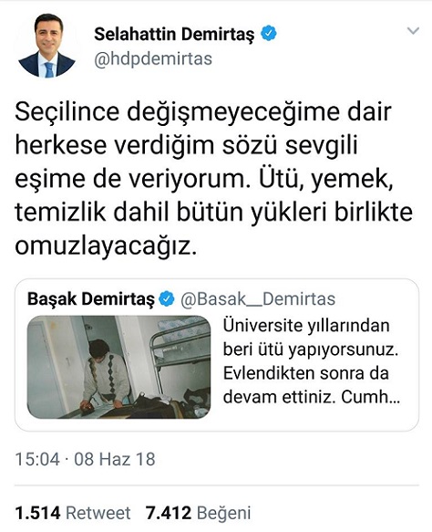Click the quoted tweet card header row

tap(181, 299)
